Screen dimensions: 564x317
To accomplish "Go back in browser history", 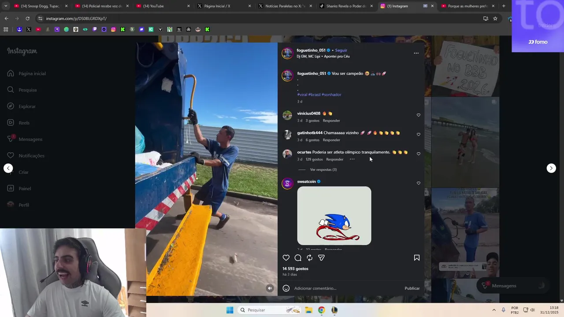I will pos(6,18).
